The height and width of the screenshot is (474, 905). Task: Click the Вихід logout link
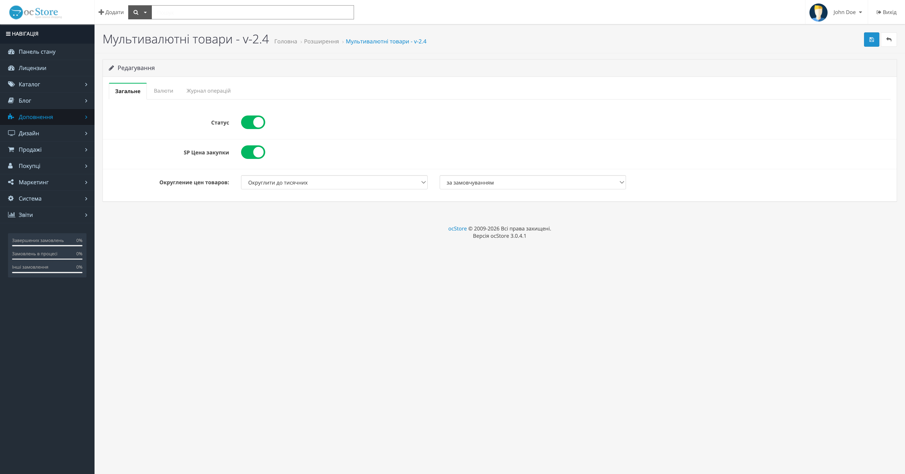[x=886, y=12]
